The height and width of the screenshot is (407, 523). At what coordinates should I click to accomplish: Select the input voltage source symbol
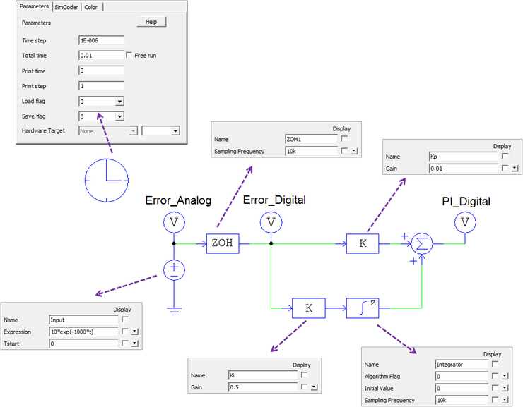tap(174, 269)
